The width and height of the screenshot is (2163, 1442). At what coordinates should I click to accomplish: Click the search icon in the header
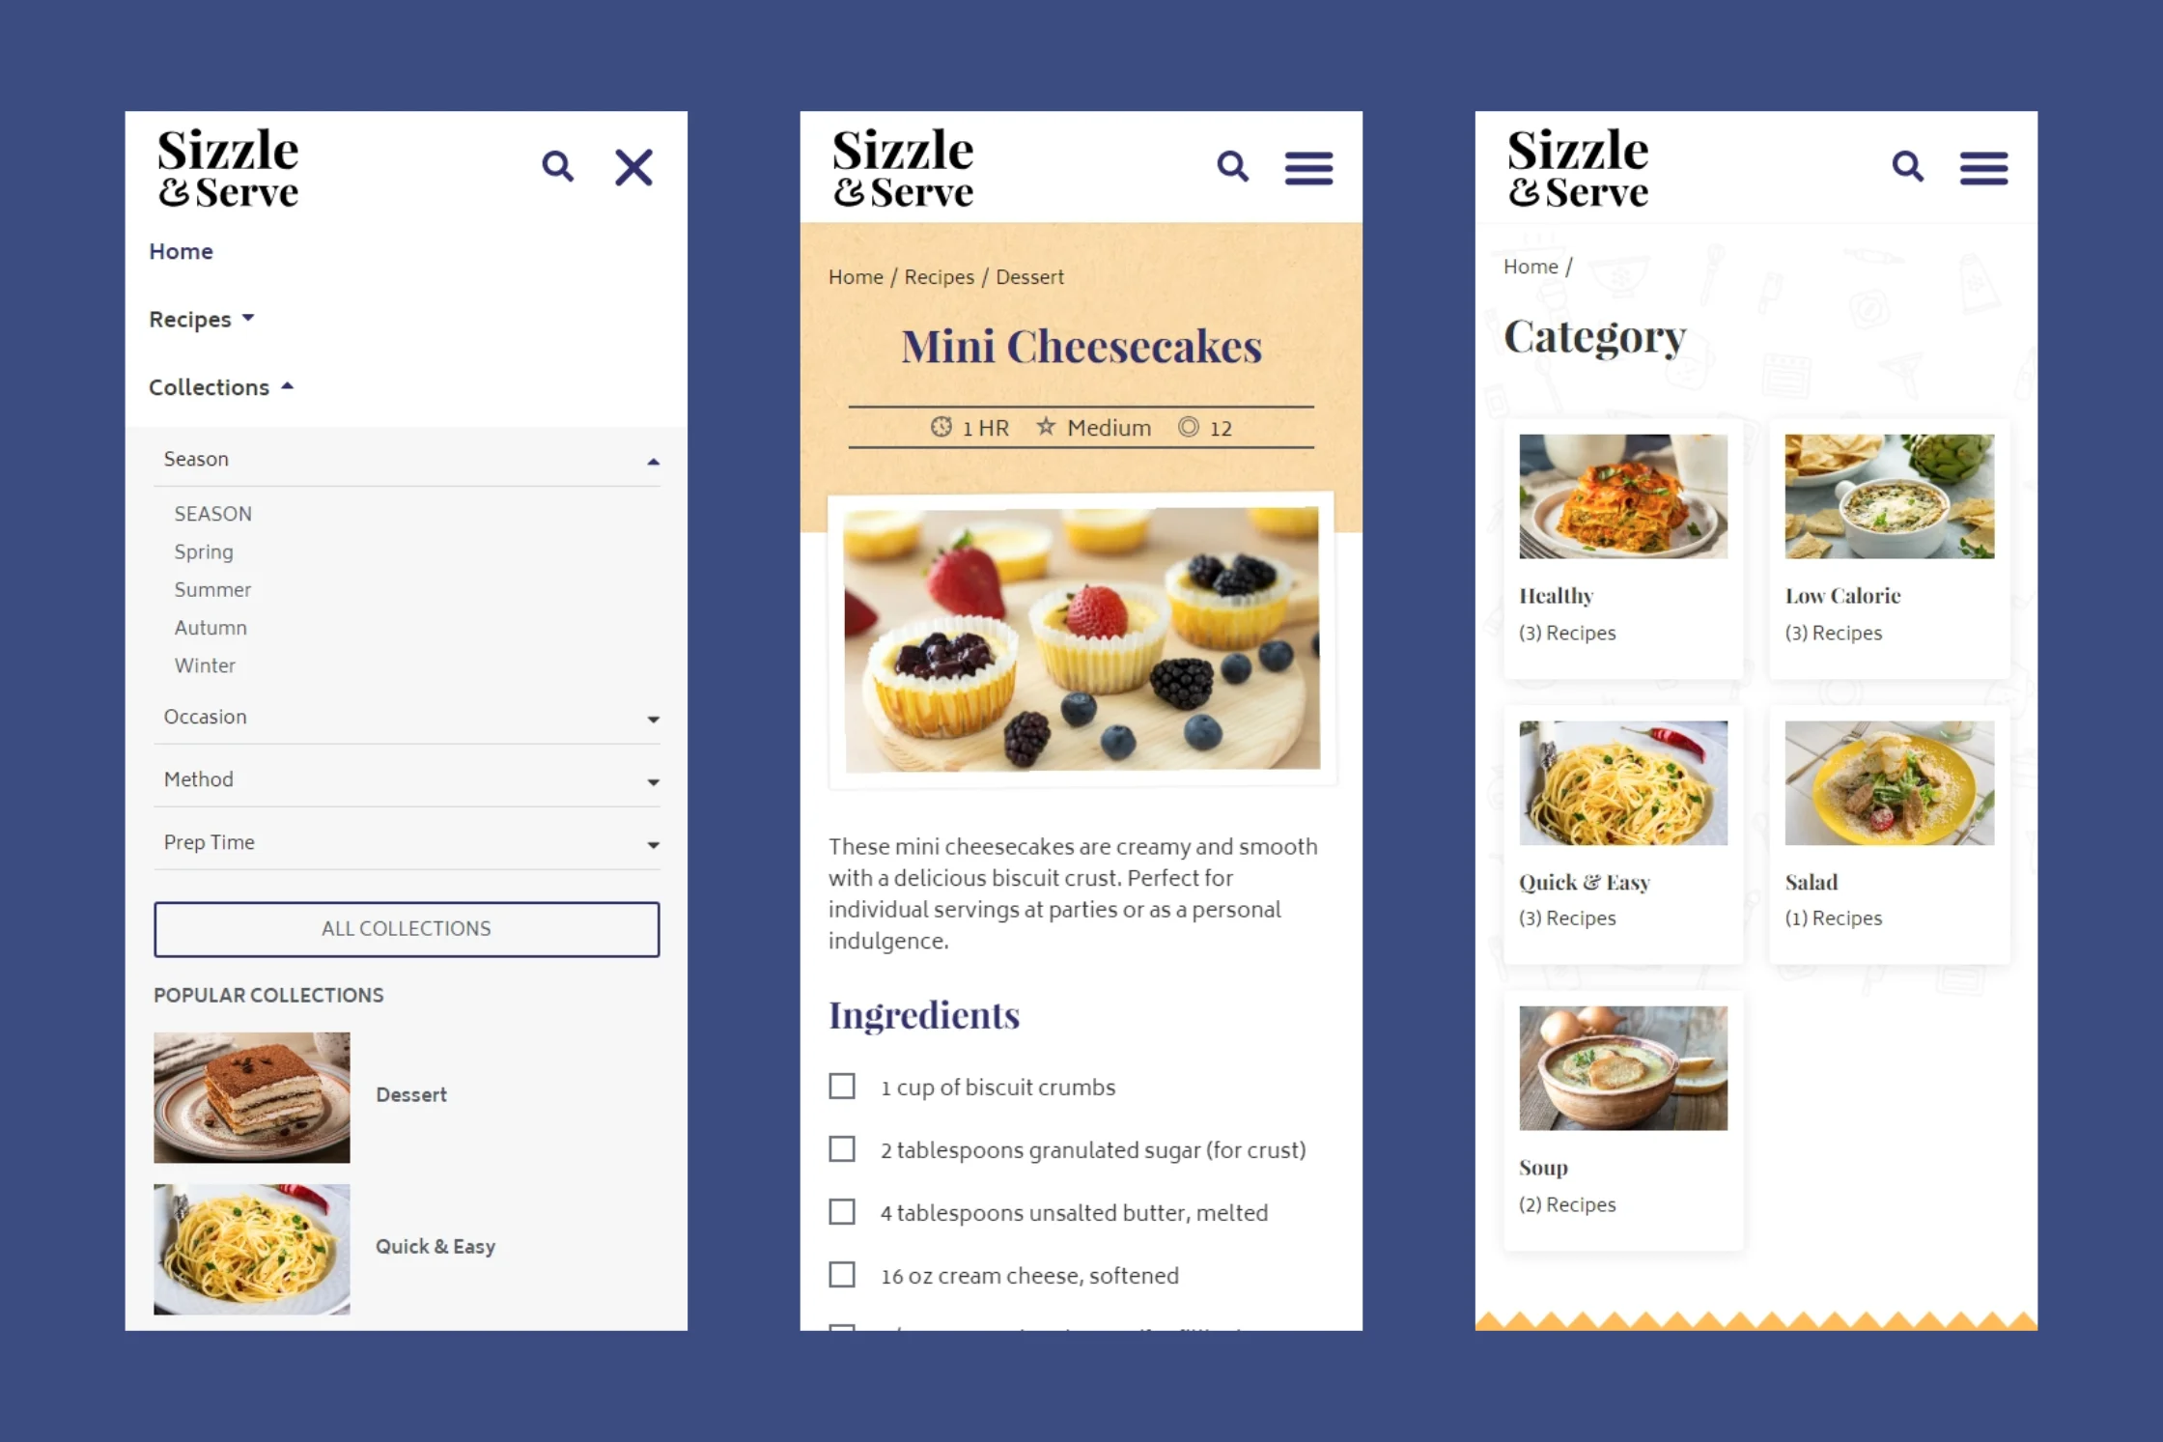560,167
